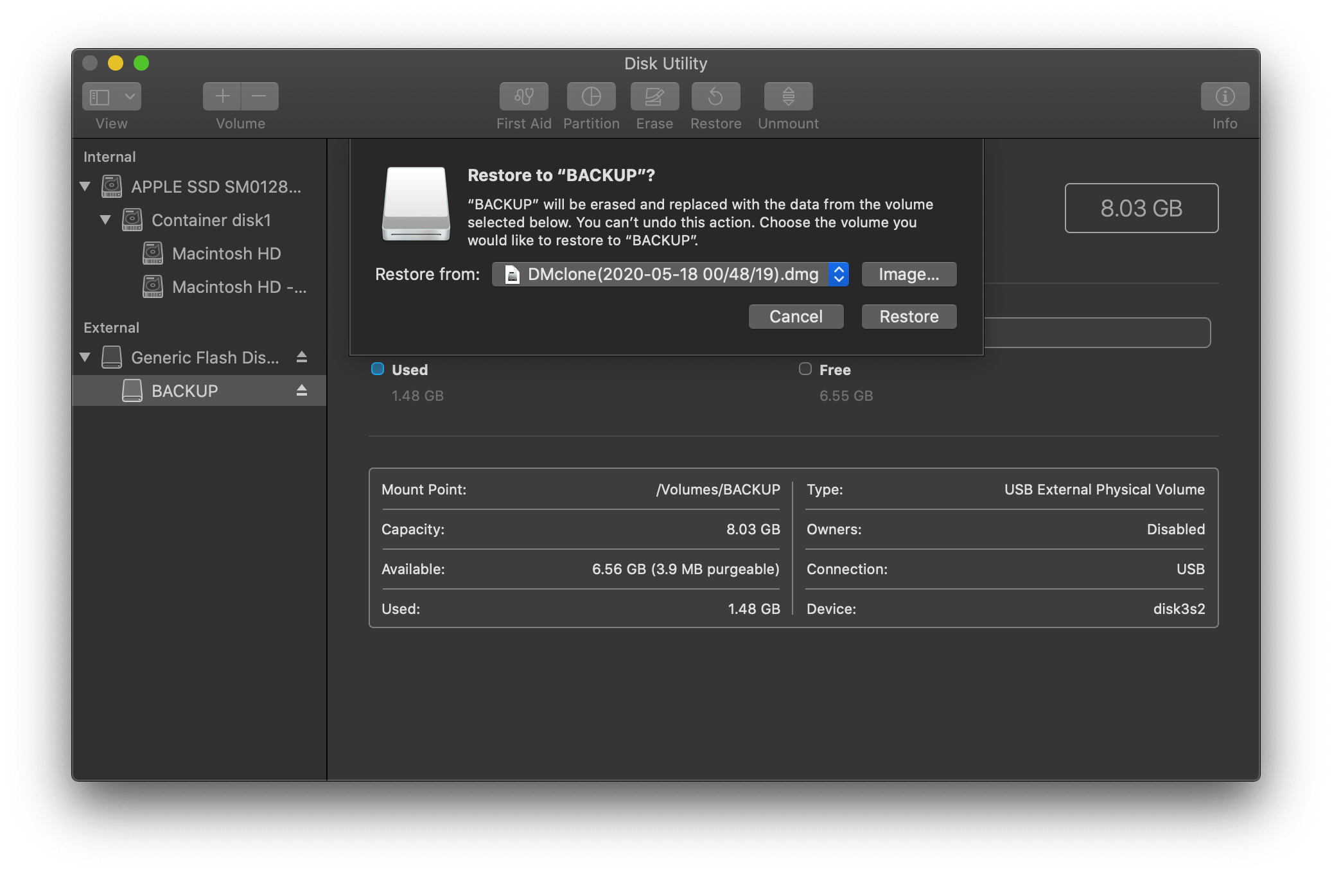
Task: Click the /Volumes/BACKUP mount point value
Action: click(x=718, y=489)
